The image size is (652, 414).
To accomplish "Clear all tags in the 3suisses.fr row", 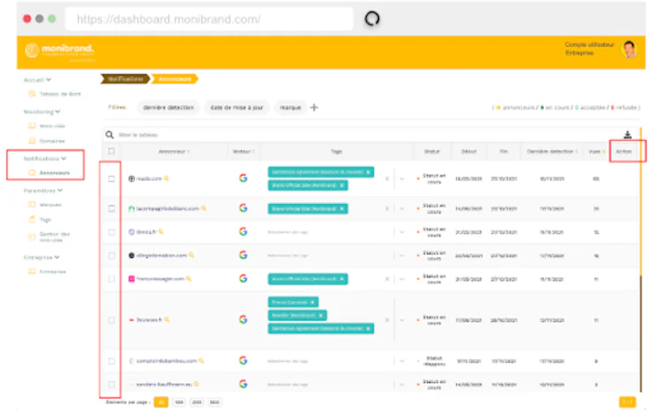I will (387, 320).
